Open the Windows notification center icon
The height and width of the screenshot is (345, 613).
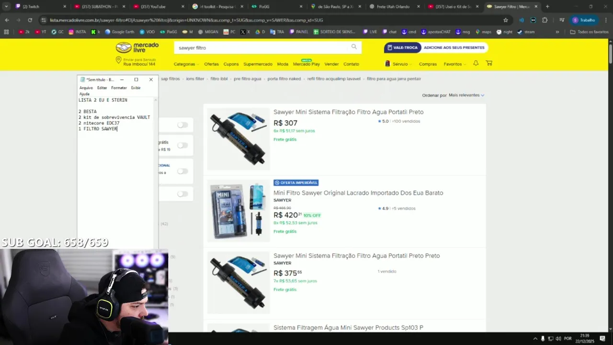(602, 338)
